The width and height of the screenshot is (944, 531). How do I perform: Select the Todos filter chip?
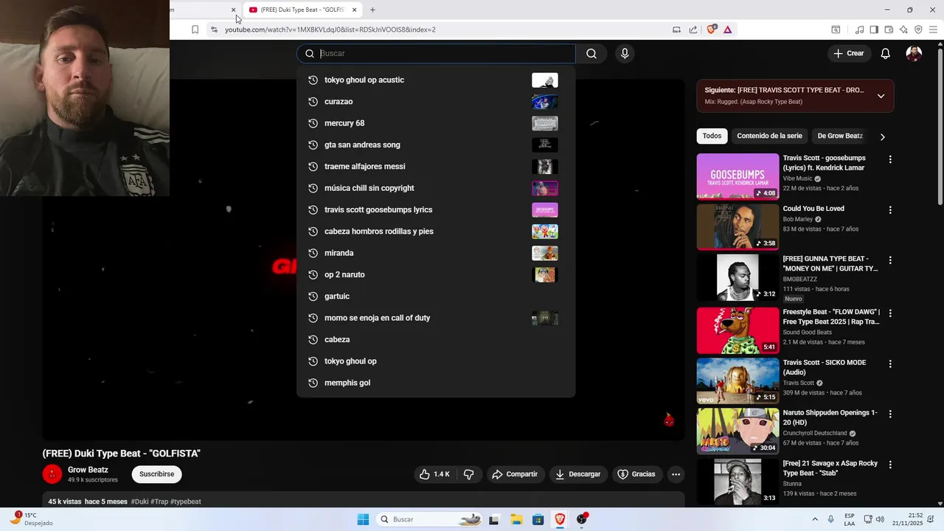[x=712, y=136]
